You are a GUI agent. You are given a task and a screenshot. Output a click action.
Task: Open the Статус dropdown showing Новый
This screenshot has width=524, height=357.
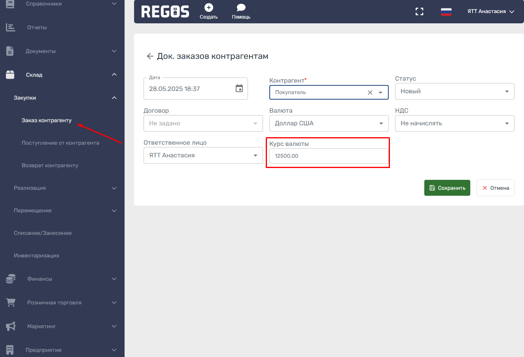(454, 91)
